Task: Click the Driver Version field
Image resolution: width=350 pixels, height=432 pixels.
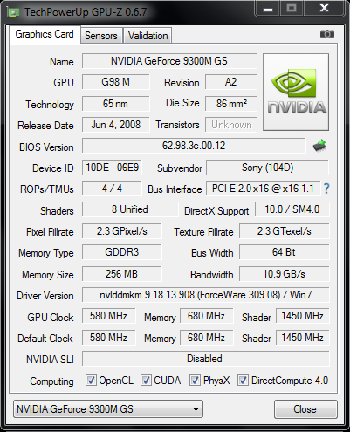Action: 205,295
